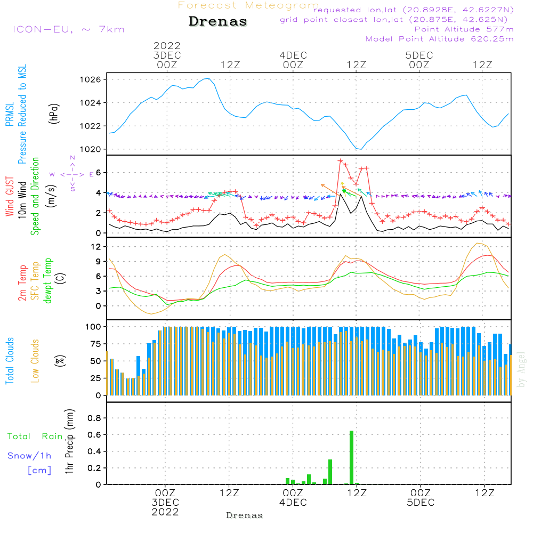Click the 0.3 mm green rain bar
The width and height of the screenshot is (533, 533).
coord(330,472)
